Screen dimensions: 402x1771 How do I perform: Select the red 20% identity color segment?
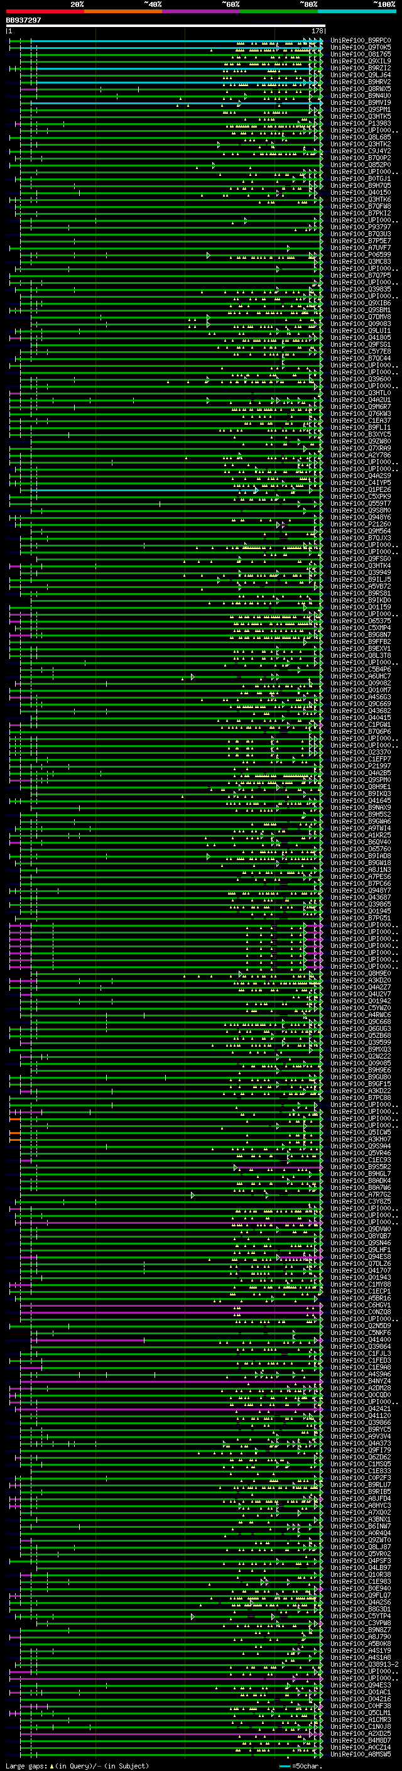click(x=45, y=12)
